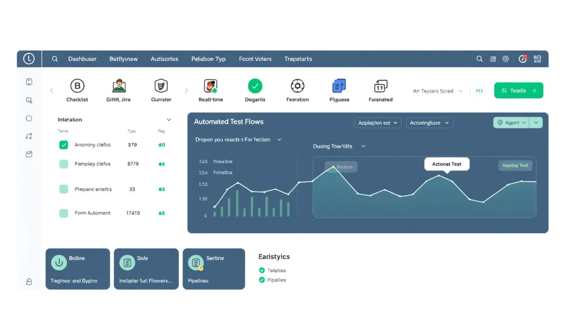Uncheck the Anominy clefos checkbox

click(63, 144)
